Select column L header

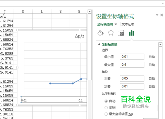coord(42,12)
